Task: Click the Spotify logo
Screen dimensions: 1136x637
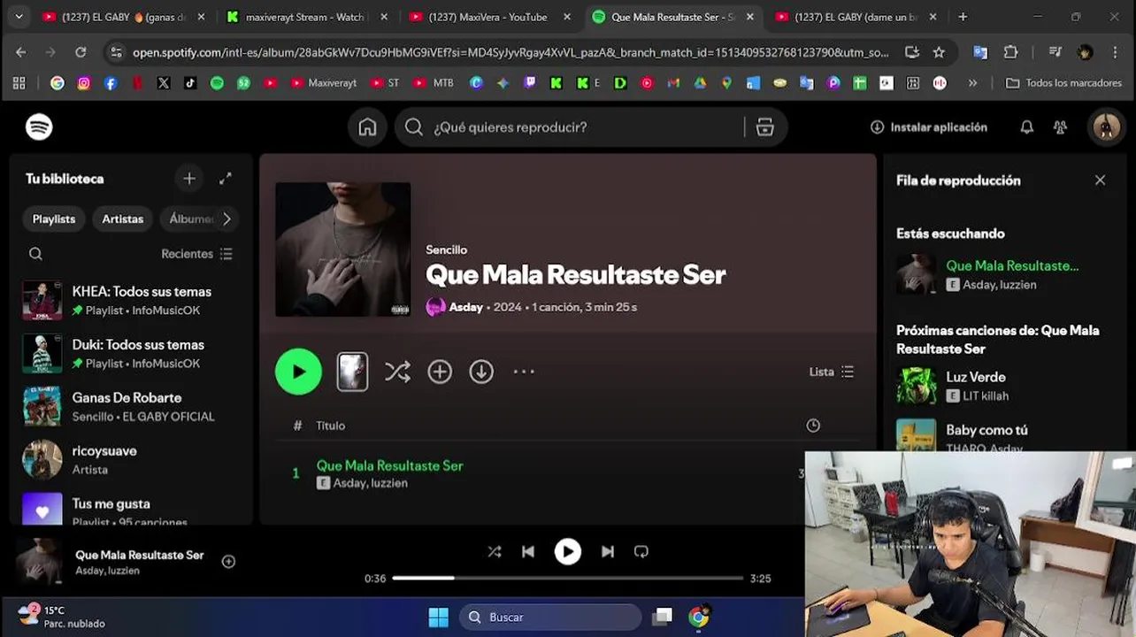Action: coord(39,127)
